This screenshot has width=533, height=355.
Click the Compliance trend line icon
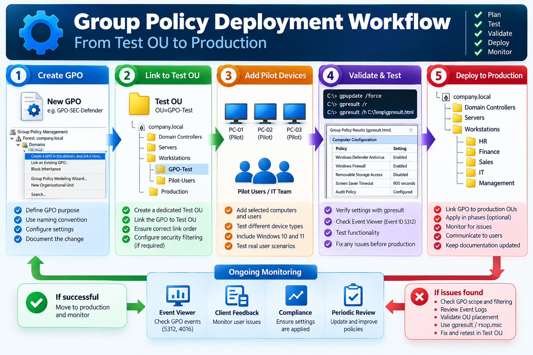click(296, 296)
